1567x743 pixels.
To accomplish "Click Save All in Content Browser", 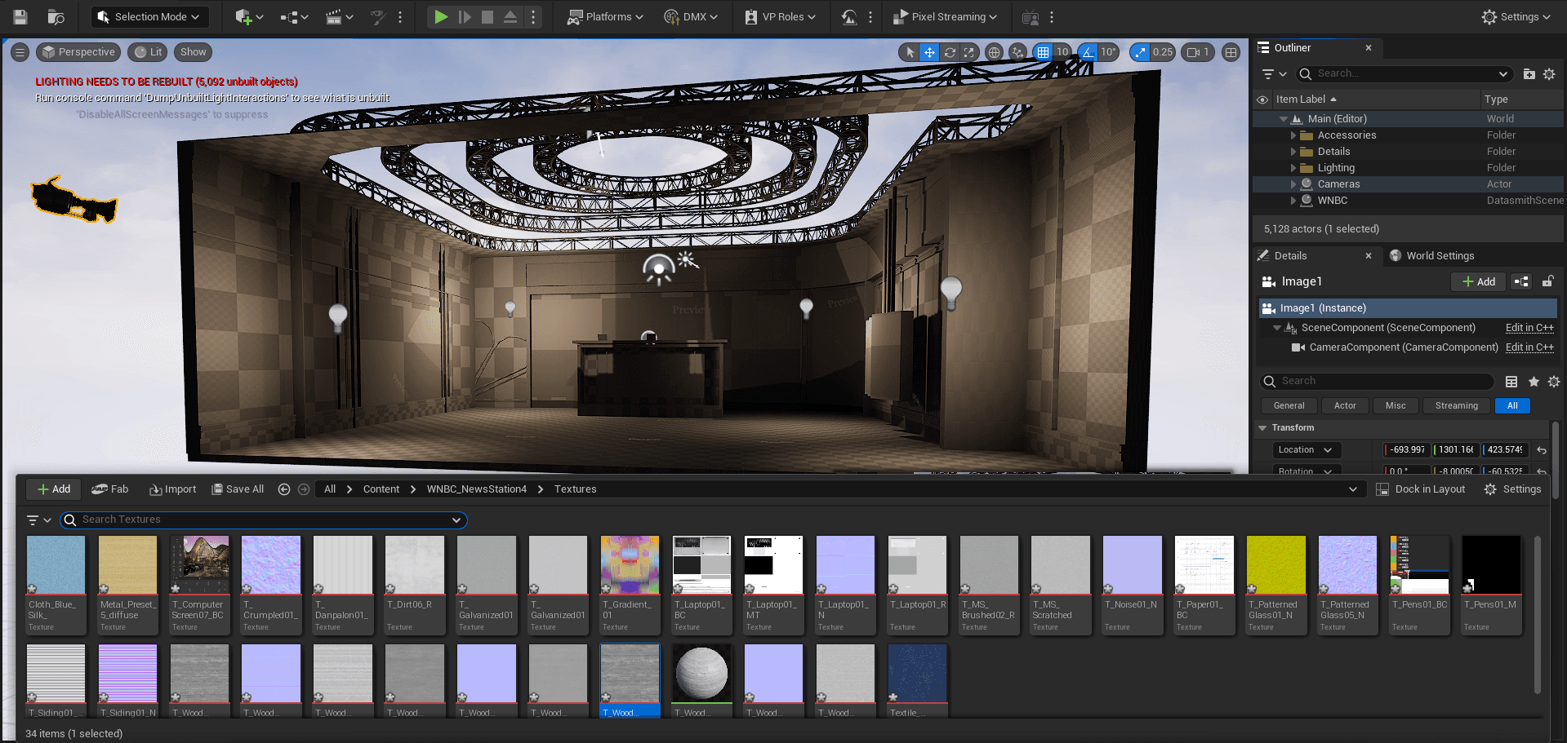I will click(238, 489).
